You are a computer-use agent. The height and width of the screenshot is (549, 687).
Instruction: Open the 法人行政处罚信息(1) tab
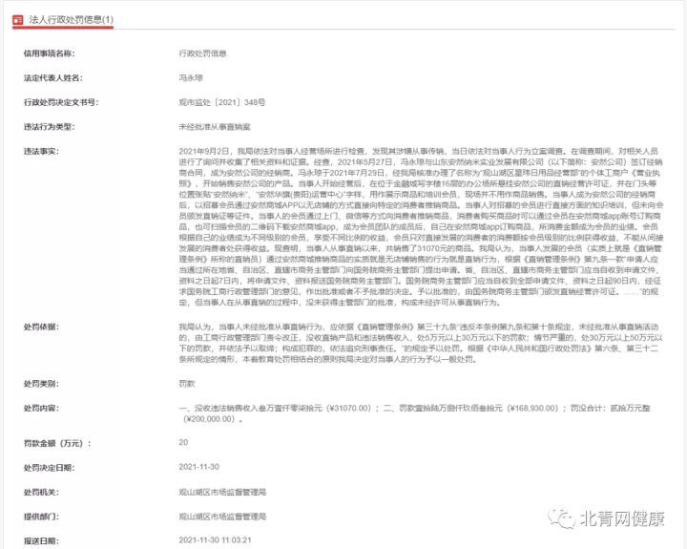coord(63,20)
